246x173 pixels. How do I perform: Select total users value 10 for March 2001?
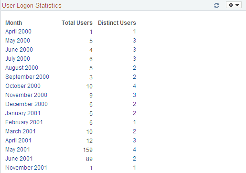[89, 132]
